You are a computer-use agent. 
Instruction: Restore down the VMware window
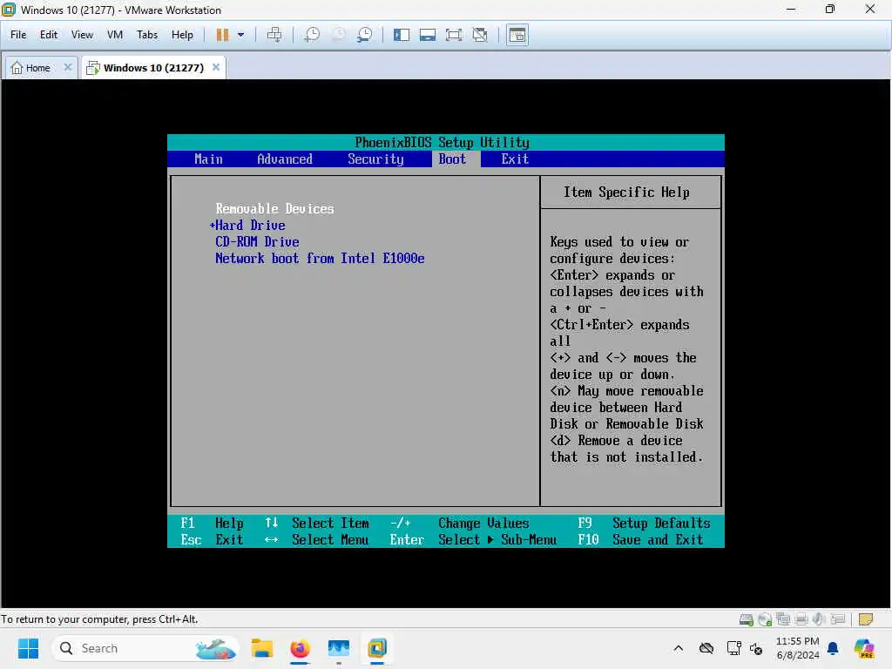click(830, 9)
